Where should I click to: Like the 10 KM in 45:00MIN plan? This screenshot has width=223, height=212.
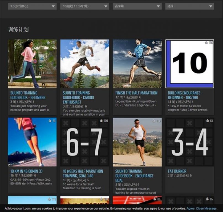pyautogui.click(x=50, y=121)
